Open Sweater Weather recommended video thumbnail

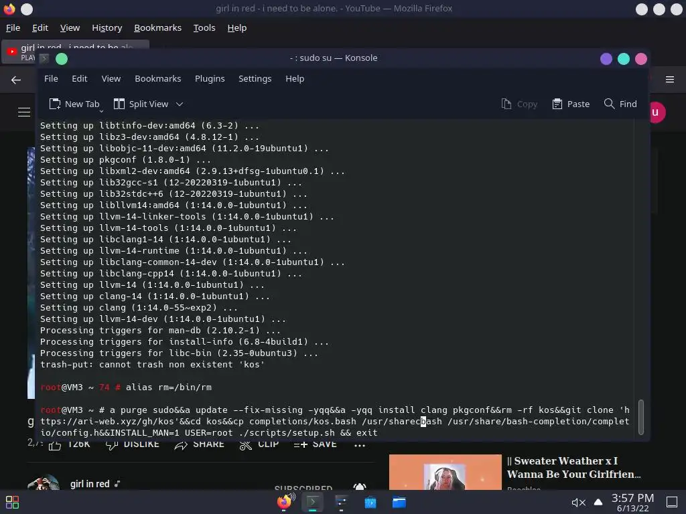445,472
